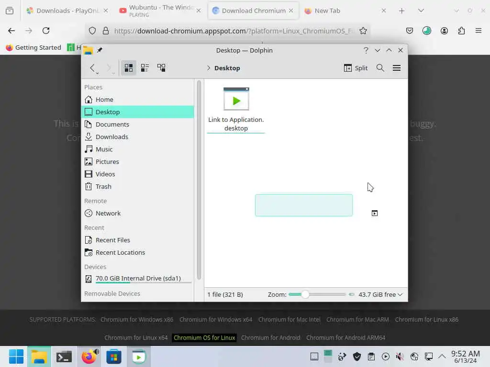Open Music in Places panel

tap(137, 149)
